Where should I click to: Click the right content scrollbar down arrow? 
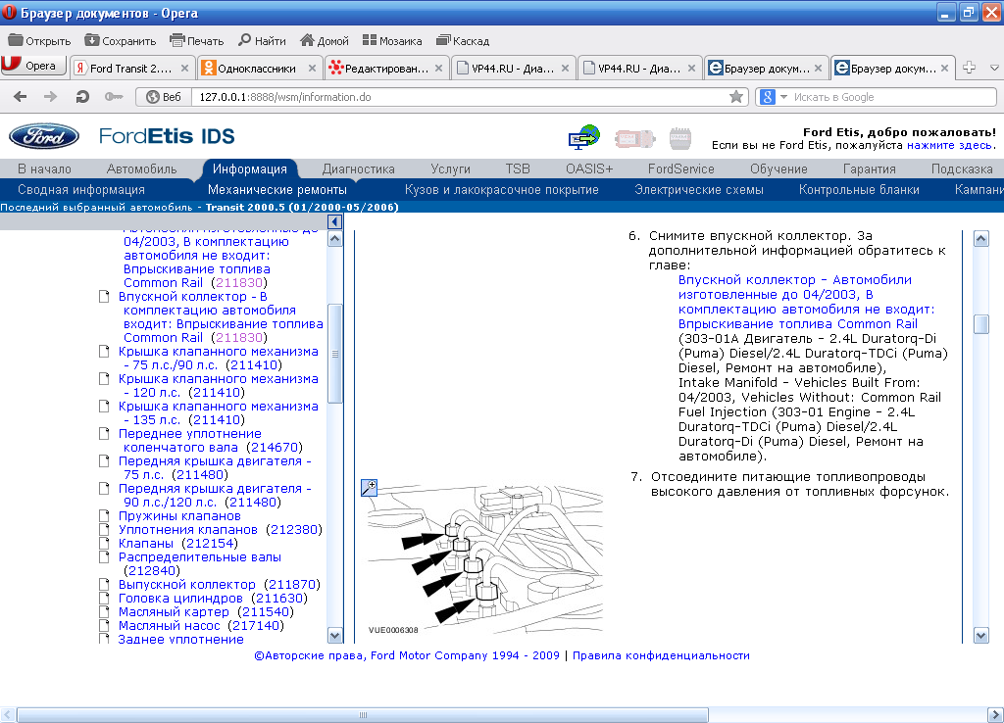point(980,636)
